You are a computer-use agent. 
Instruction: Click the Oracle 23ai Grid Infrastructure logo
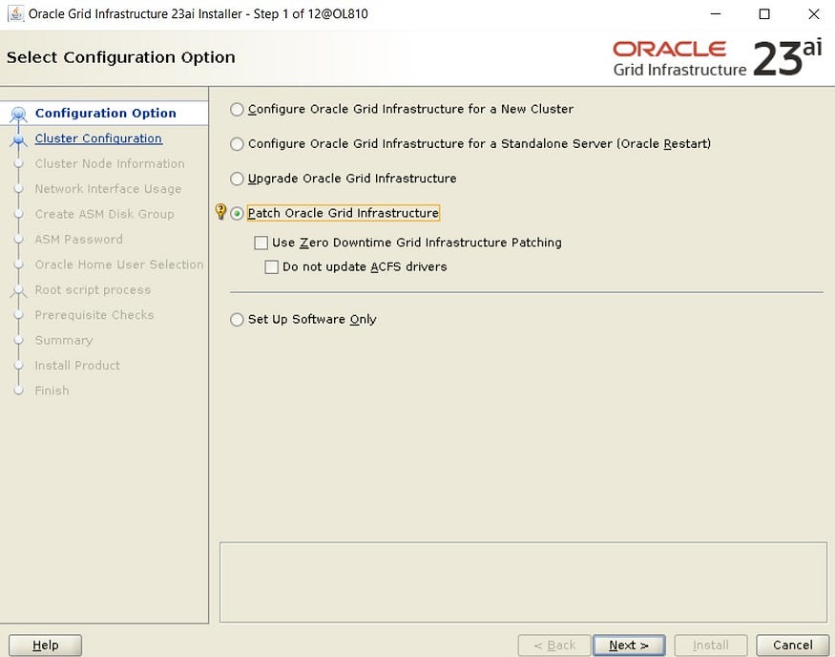pyautogui.click(x=718, y=58)
